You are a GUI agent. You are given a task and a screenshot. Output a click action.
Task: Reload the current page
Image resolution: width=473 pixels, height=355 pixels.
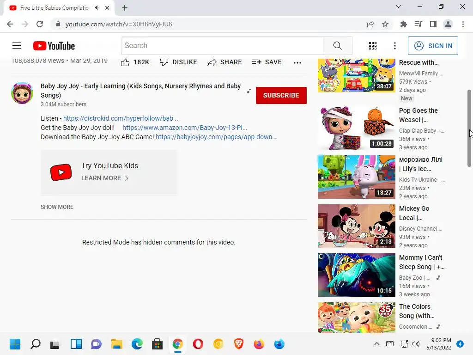pyautogui.click(x=40, y=24)
